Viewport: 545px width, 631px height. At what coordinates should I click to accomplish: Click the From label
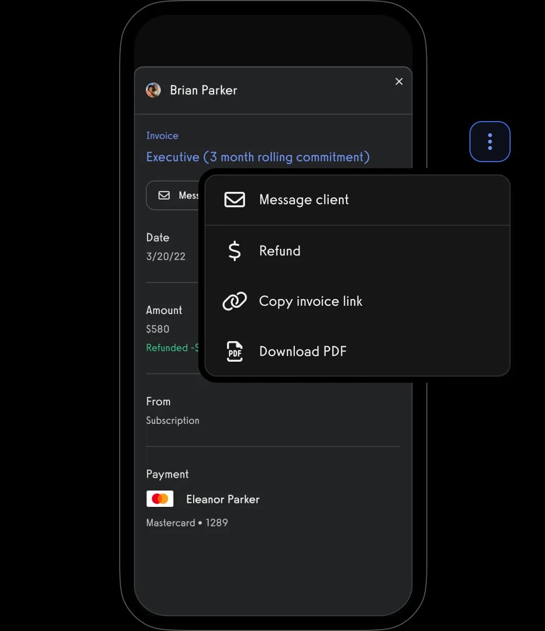(x=158, y=402)
